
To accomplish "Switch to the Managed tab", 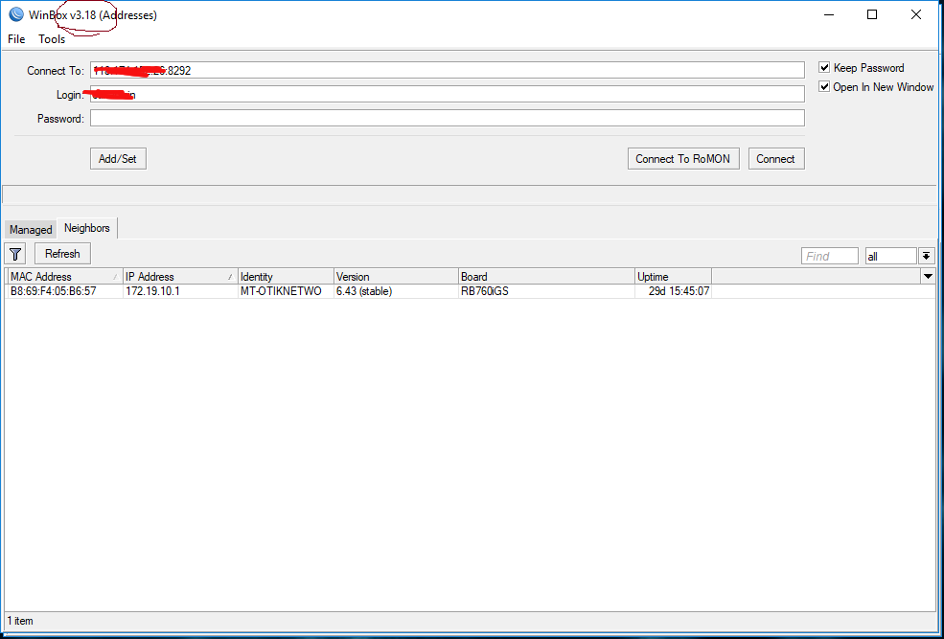I will (x=31, y=229).
